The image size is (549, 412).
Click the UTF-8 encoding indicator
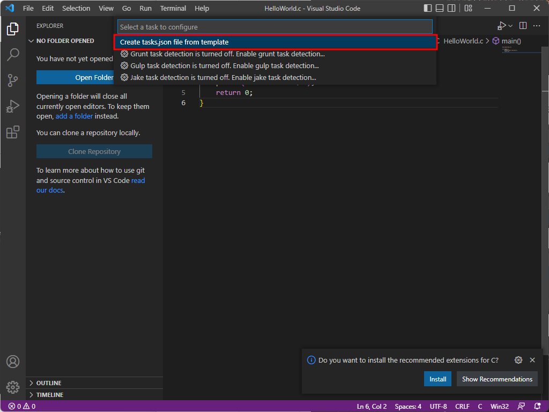(438, 407)
